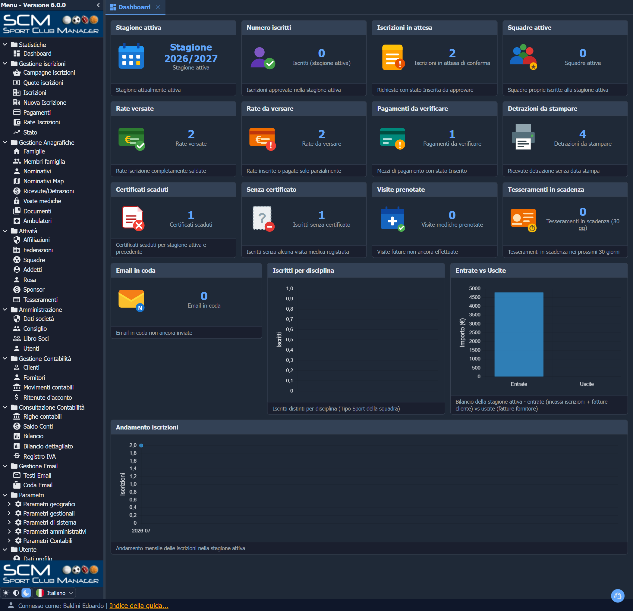Image resolution: width=633 pixels, height=611 pixels.
Task: Switch to high-contrast half-circle theme
Action: tap(16, 593)
